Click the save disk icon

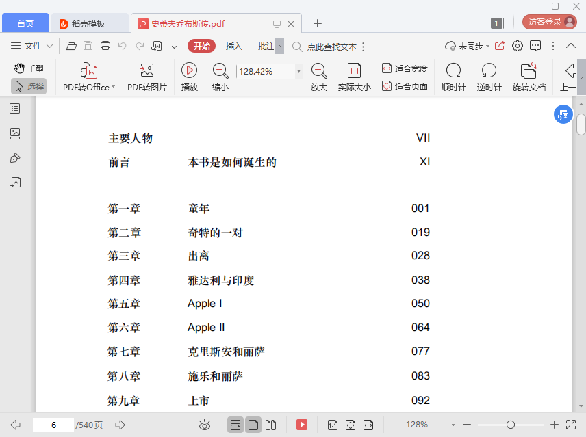click(88, 46)
